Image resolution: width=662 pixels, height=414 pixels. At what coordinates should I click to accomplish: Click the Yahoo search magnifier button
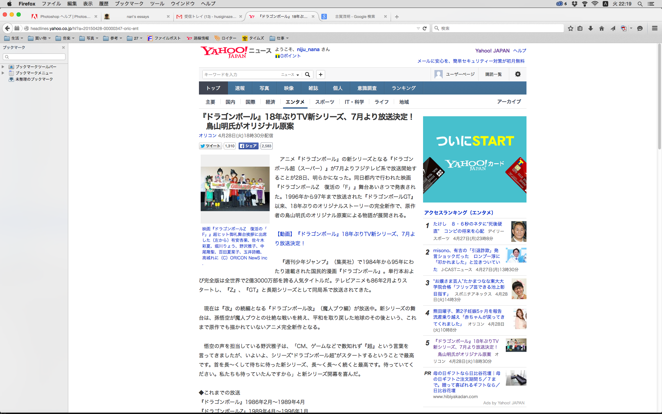pos(308,75)
